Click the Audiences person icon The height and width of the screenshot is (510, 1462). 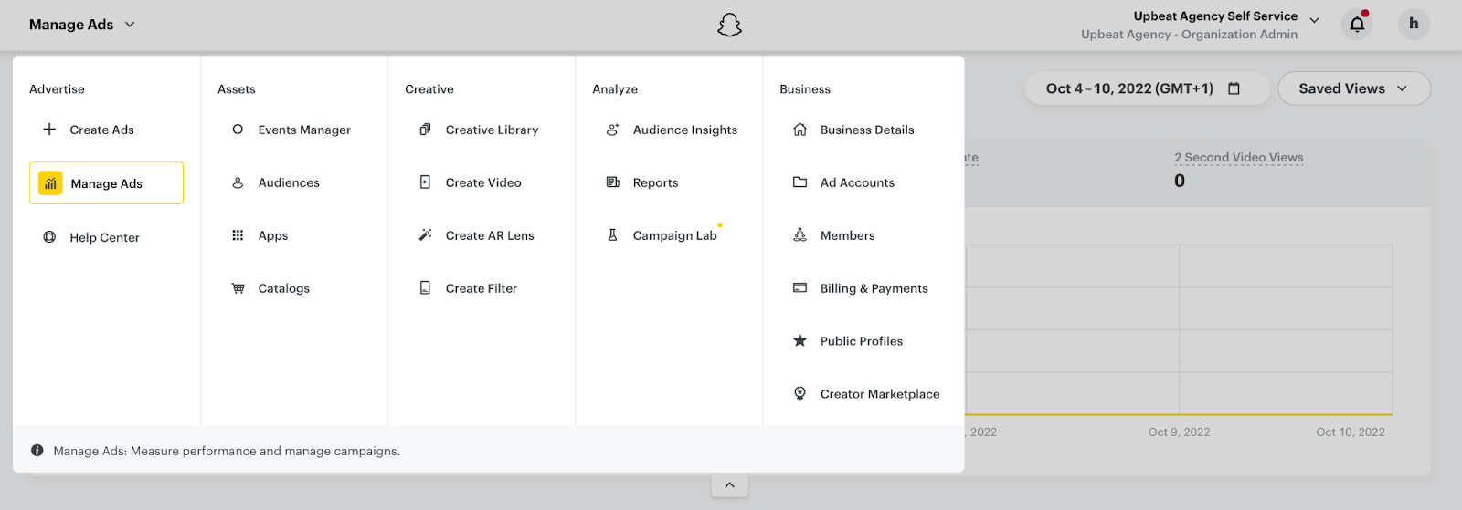click(238, 182)
